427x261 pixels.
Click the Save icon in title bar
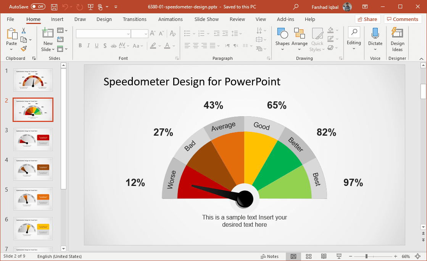coord(54,7)
